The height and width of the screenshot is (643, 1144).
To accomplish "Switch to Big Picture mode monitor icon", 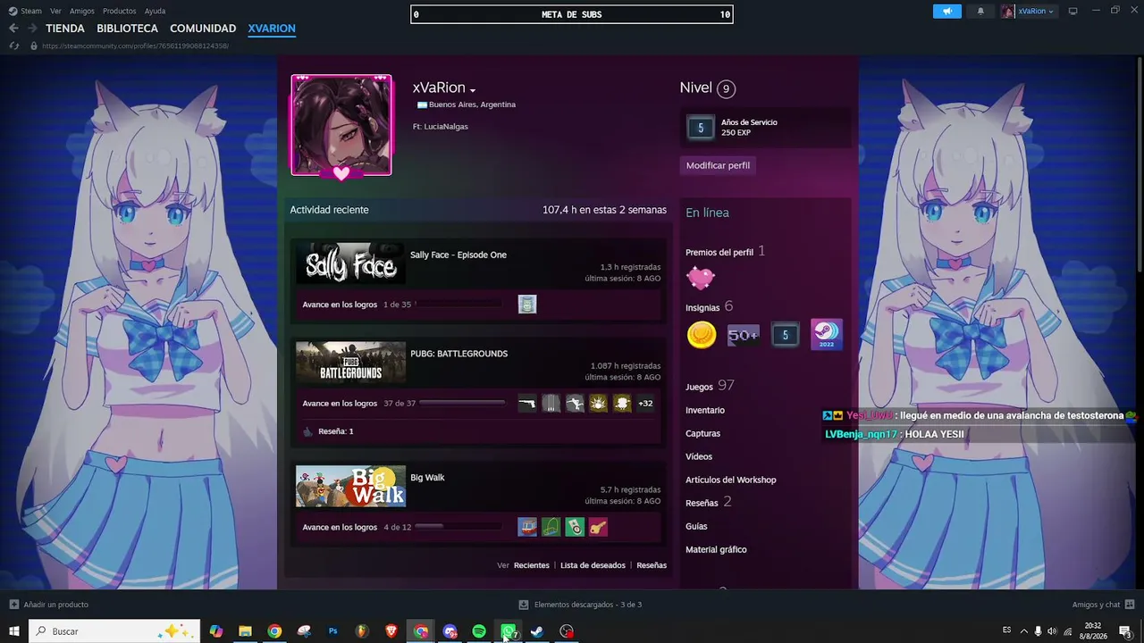I will (x=1072, y=12).
